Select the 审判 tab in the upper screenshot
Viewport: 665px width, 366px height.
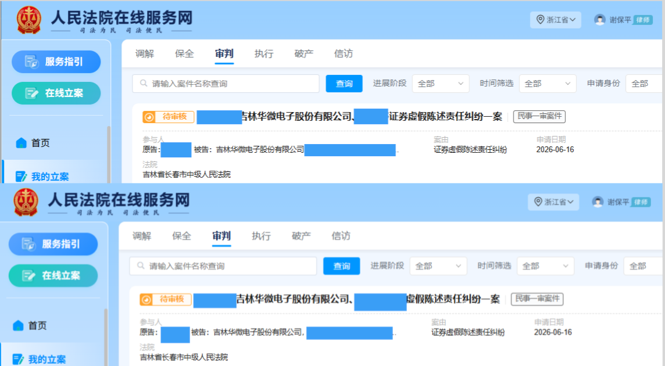[x=224, y=53]
